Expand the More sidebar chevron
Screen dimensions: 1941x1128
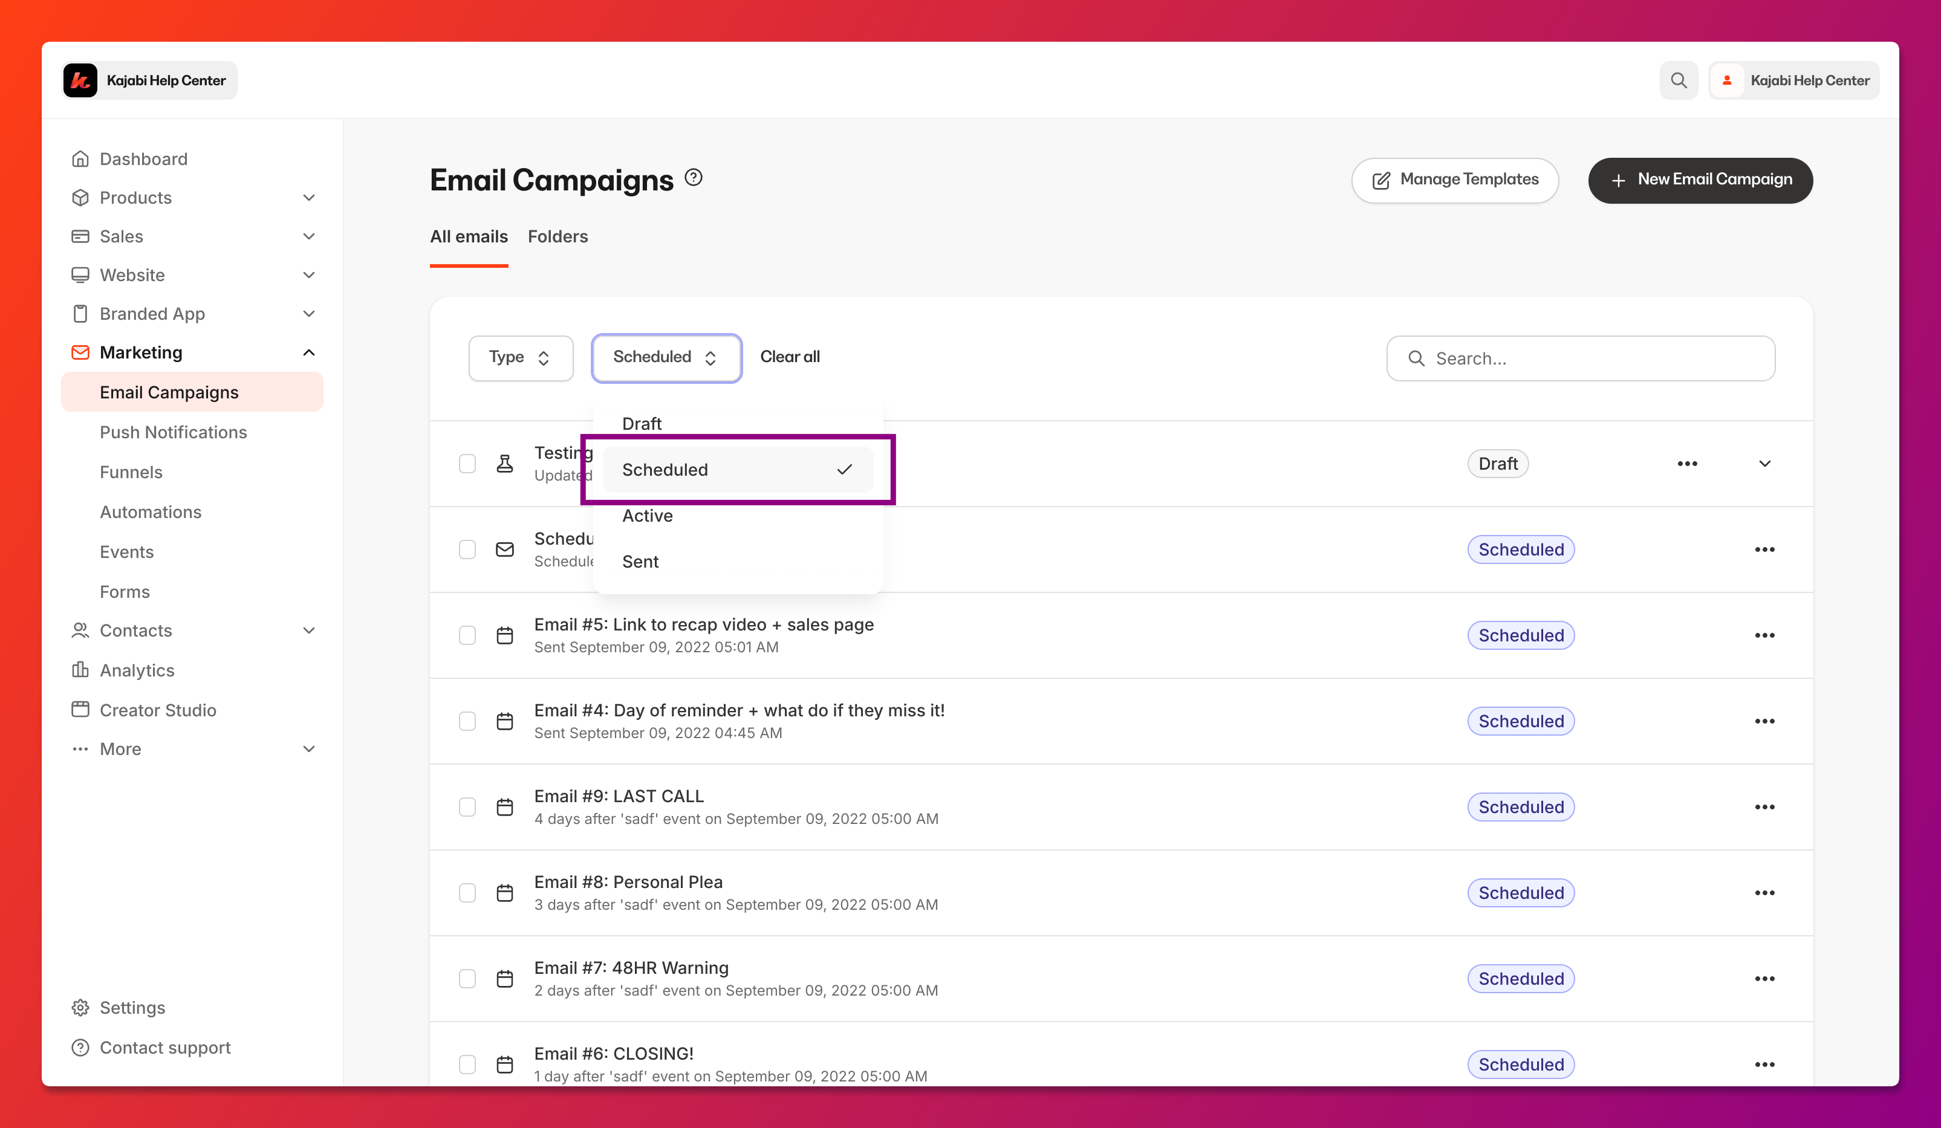pyautogui.click(x=309, y=748)
